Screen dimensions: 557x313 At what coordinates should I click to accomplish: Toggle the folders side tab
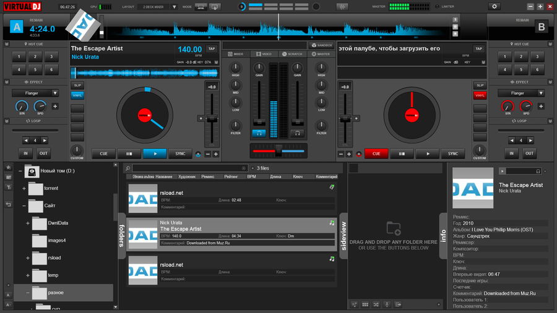coord(122,236)
